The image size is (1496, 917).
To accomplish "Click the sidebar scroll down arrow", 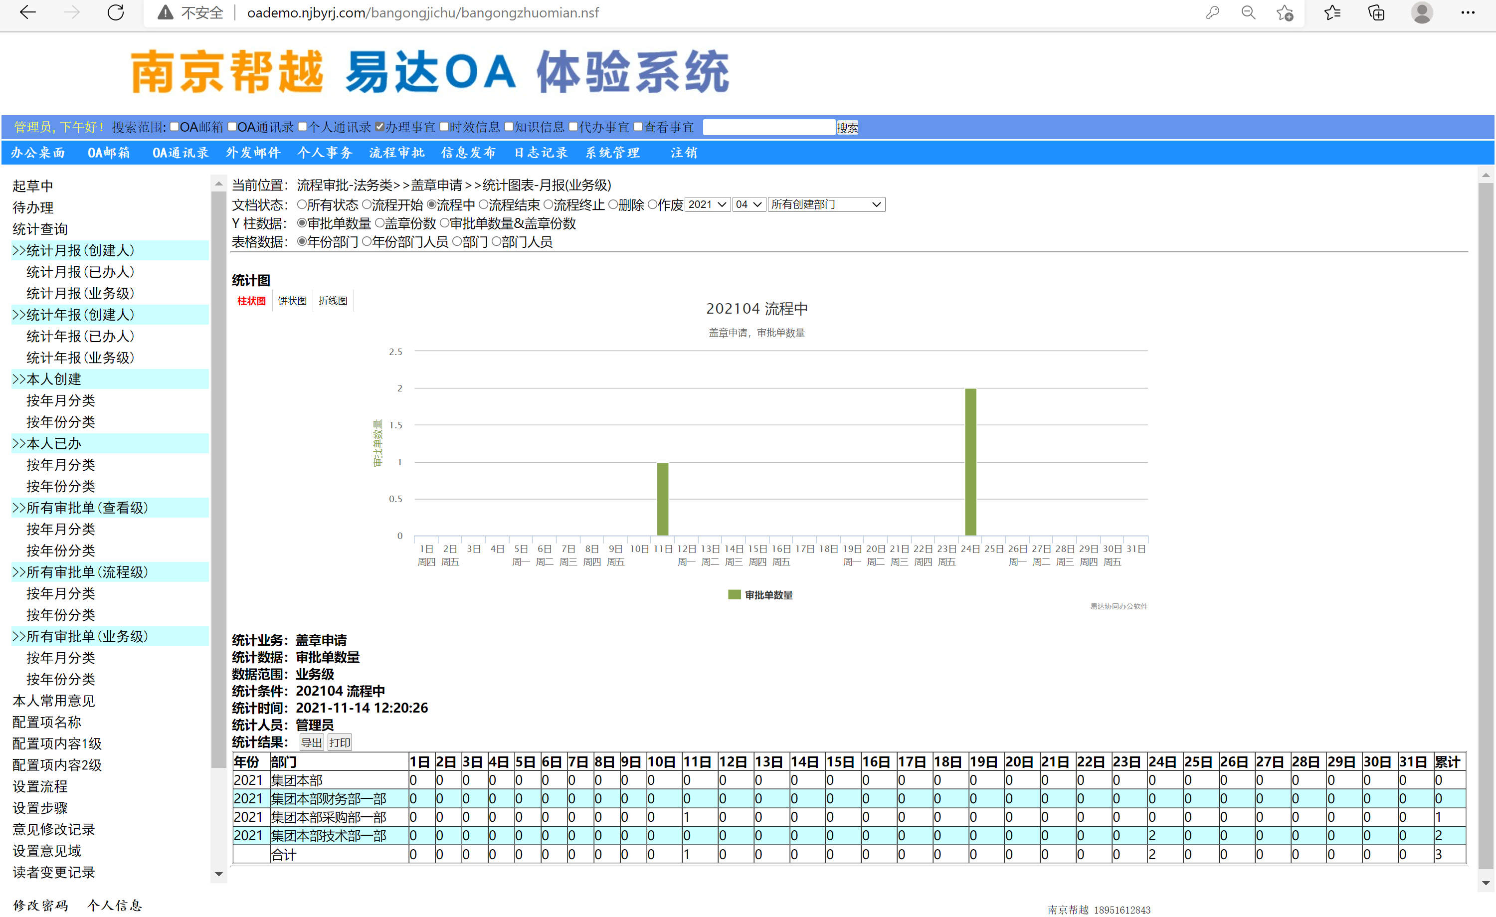I will 218,875.
